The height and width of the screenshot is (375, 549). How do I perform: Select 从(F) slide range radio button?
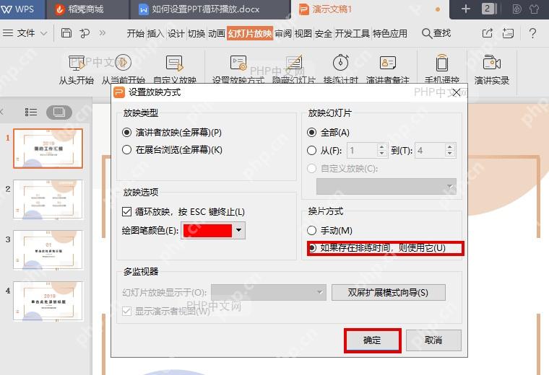pyautogui.click(x=311, y=150)
